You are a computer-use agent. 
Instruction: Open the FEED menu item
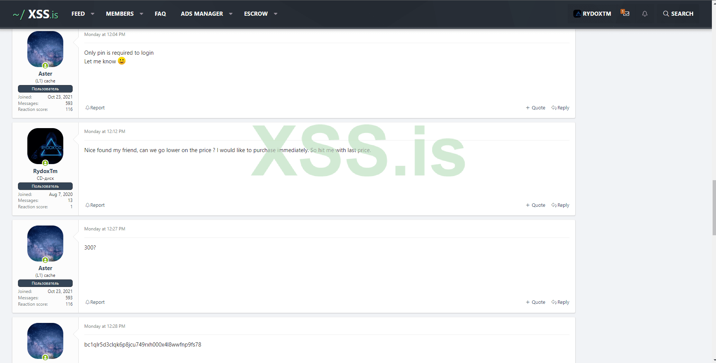(78, 13)
